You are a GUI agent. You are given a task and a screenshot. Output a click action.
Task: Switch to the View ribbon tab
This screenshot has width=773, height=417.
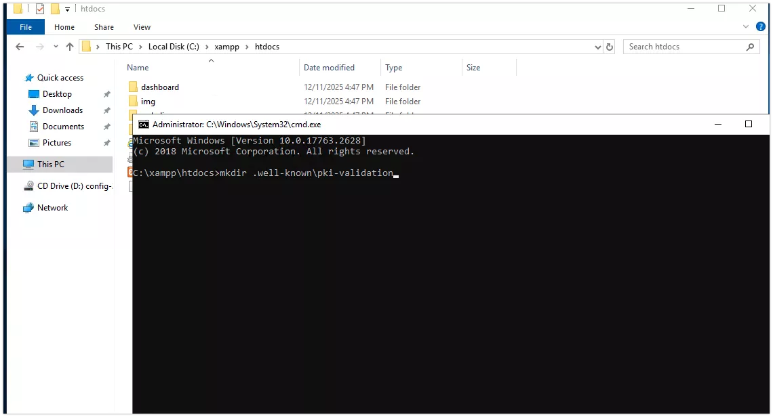pos(142,27)
